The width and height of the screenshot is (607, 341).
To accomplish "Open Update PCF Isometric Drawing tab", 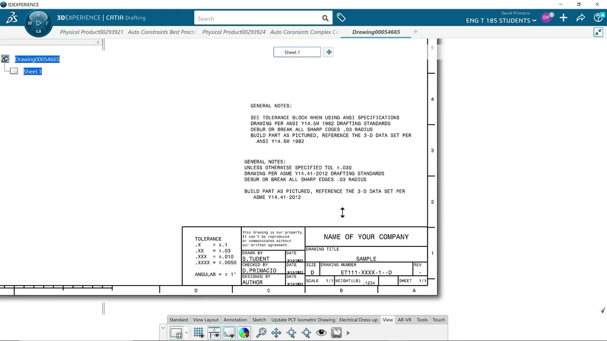I will tap(303, 320).
